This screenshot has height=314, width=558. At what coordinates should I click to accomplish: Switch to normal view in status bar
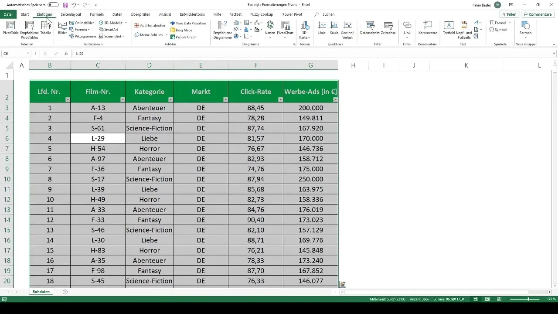(476, 299)
